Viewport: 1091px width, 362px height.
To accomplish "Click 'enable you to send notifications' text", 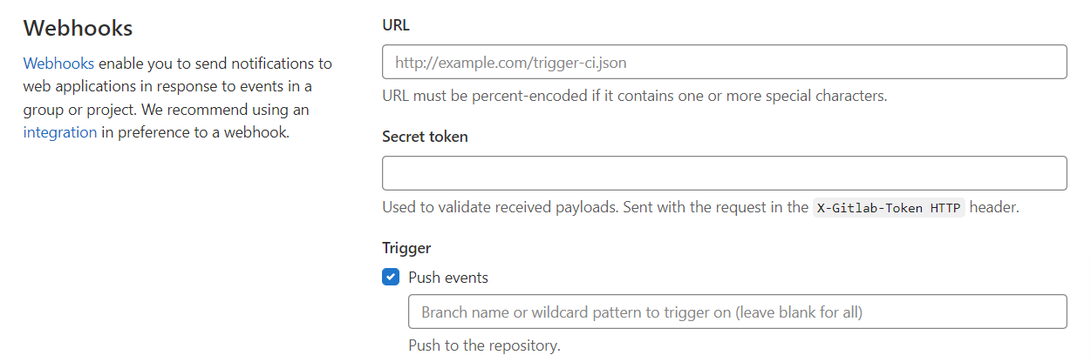I will coord(215,64).
